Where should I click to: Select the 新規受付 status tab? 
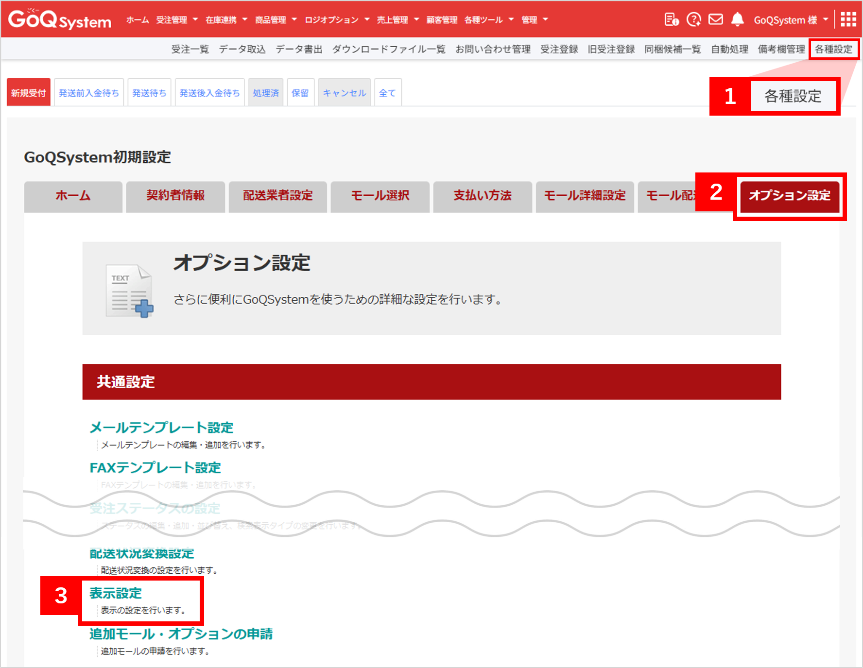pyautogui.click(x=28, y=93)
